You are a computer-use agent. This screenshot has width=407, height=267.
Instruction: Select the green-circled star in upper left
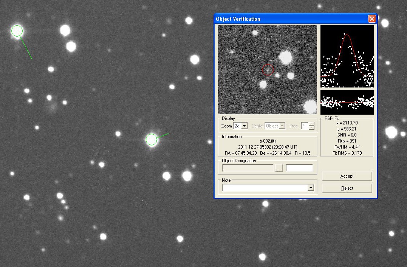(17, 31)
